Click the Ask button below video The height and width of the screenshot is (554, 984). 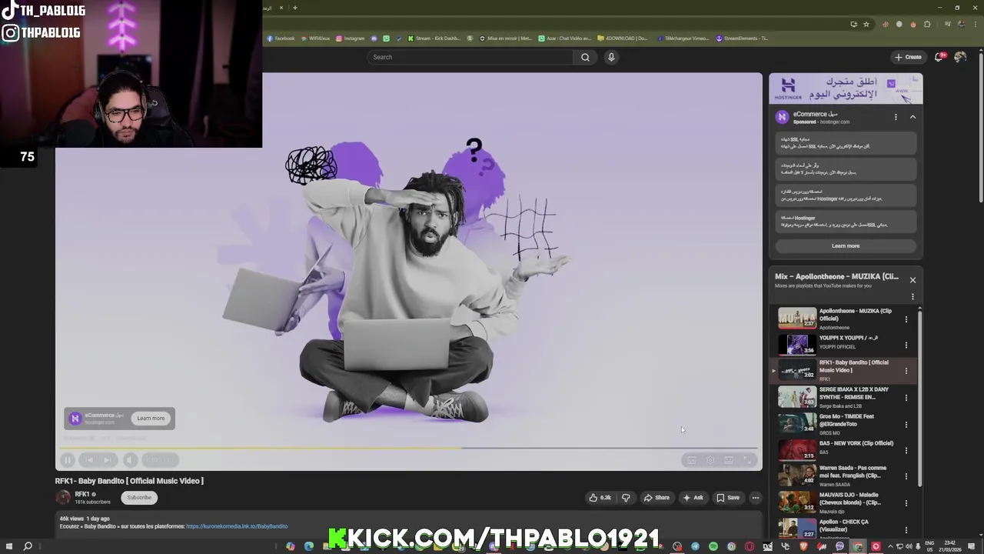(693, 498)
